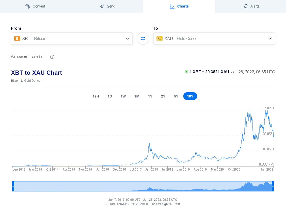The image size is (286, 214).
Task: Open the XBT – Bitcoin currency selector
Action: 72,38
